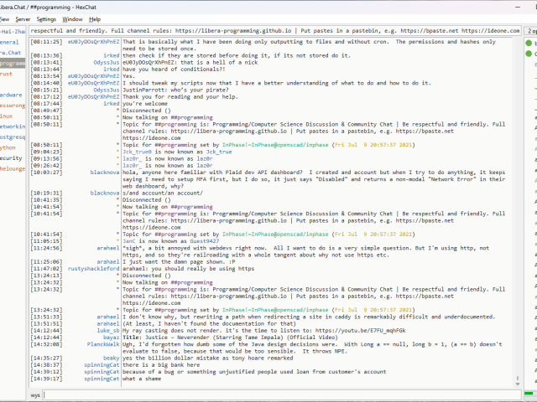Click the wys nickname button
This screenshot has width=537, height=402.
(35, 394)
